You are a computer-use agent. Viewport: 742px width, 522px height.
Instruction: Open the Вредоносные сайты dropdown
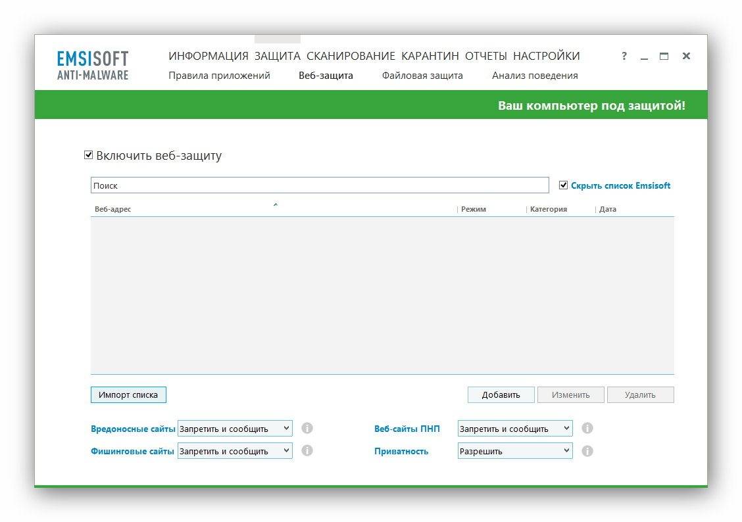(235, 429)
